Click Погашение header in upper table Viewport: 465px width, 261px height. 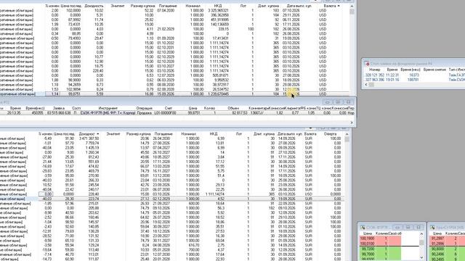168,6
